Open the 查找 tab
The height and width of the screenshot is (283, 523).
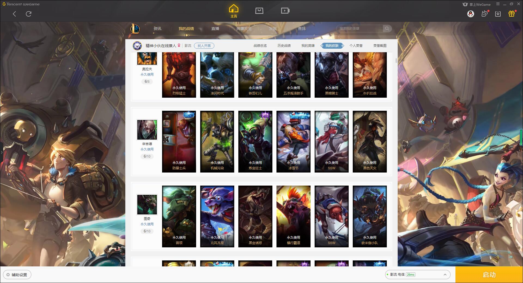302,29
